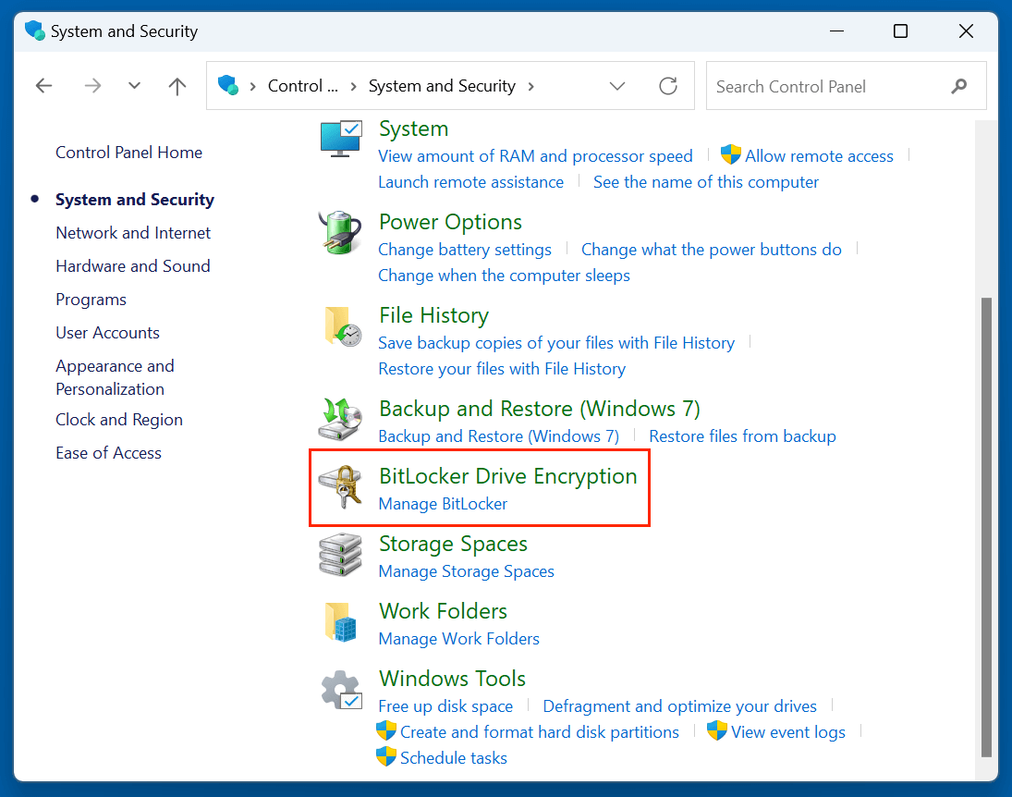Select Network and Internet in sidebar

point(133,233)
